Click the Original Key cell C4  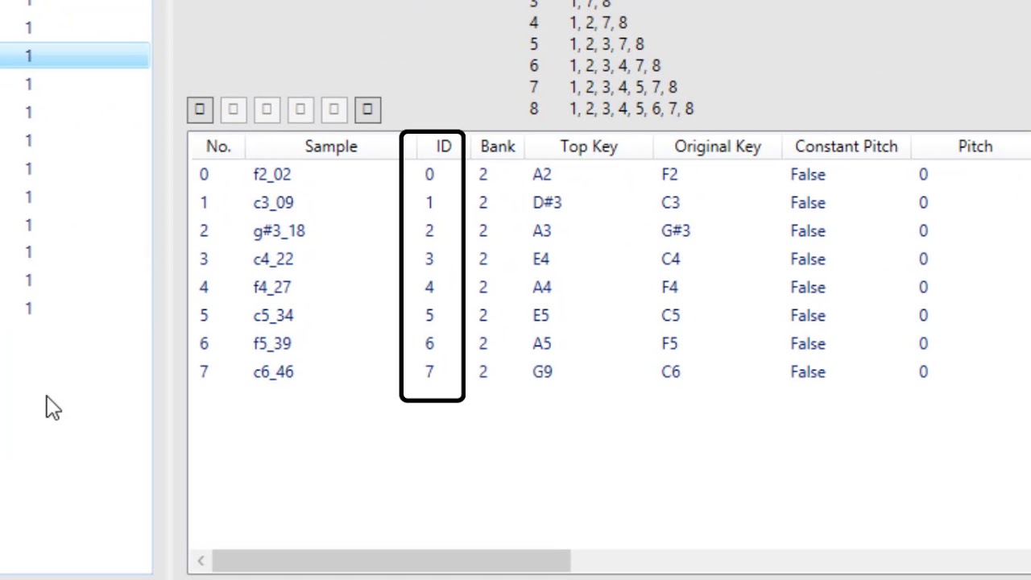670,259
